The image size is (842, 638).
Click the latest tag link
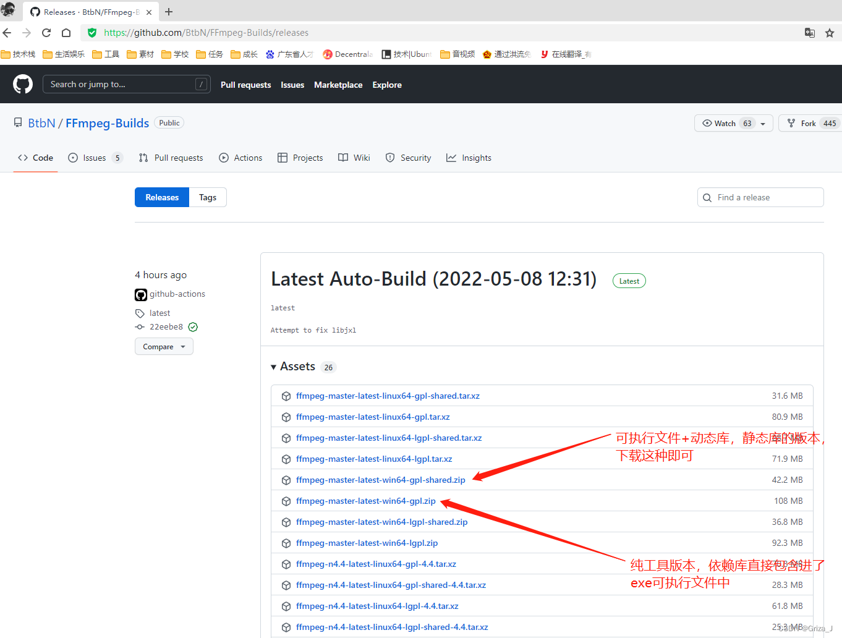(159, 313)
